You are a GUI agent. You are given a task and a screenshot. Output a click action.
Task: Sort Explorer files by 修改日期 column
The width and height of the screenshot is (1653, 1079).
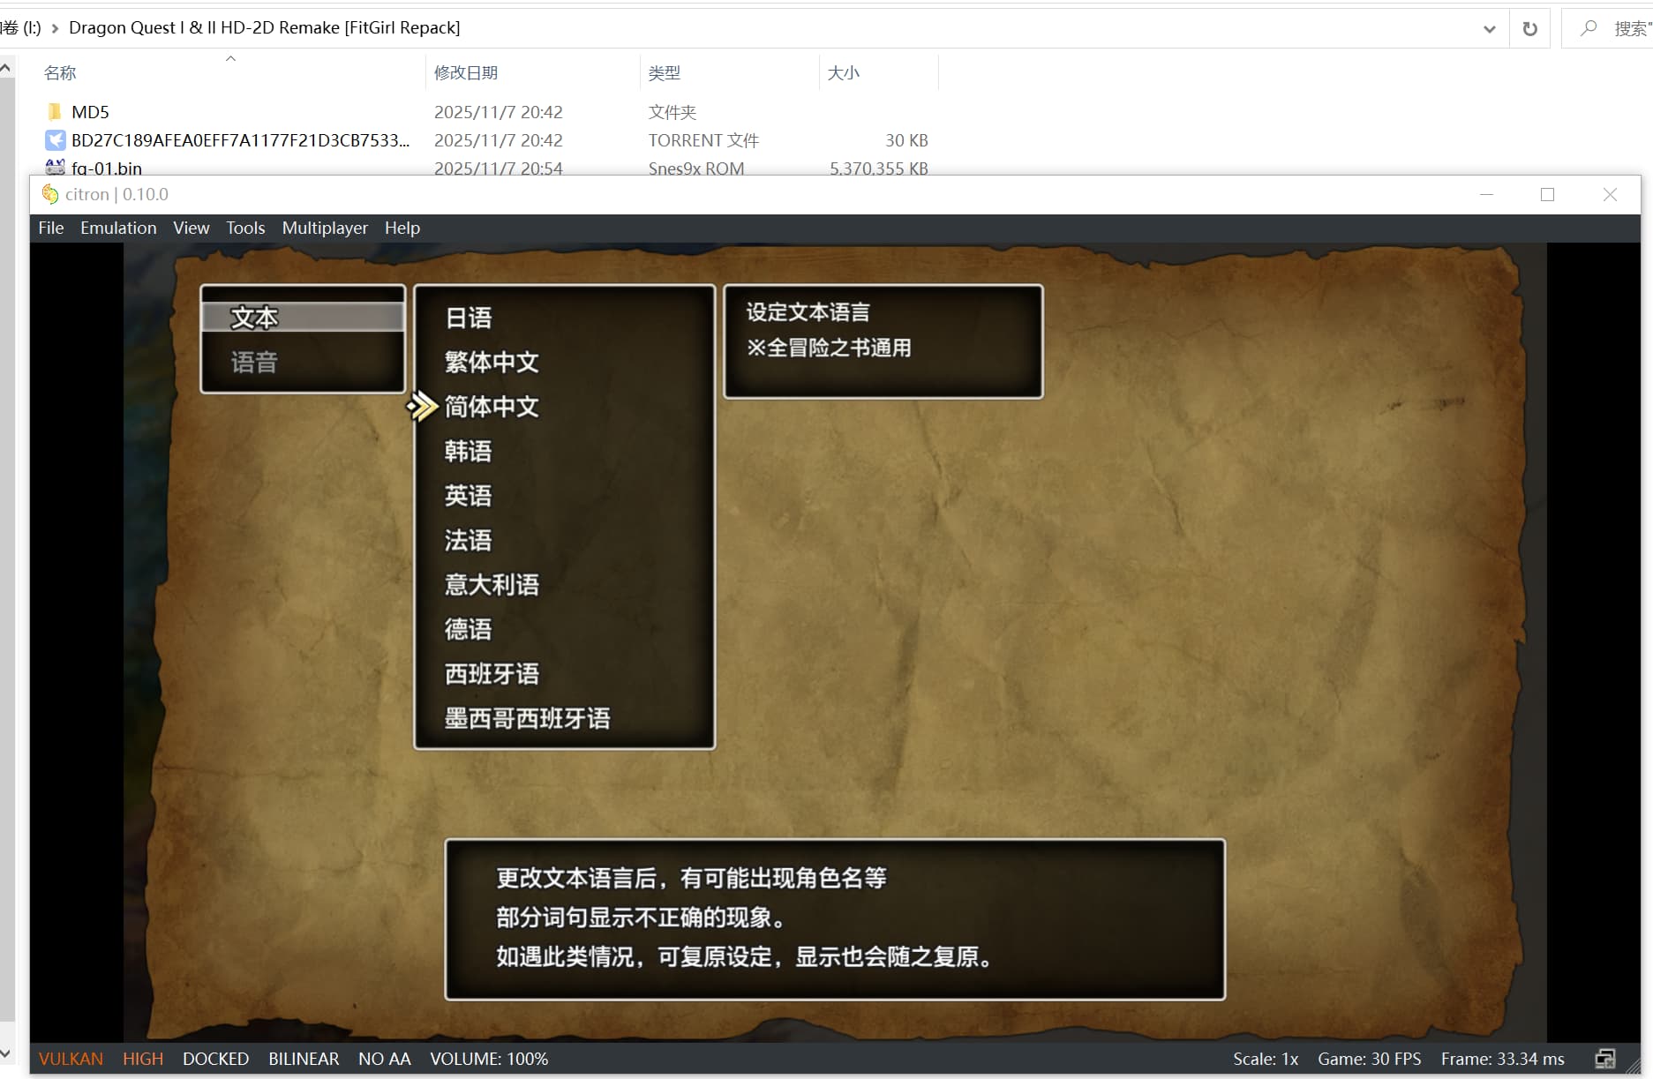coord(466,73)
